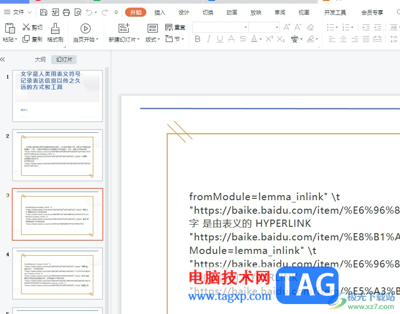Expand quick access toolbar customization arrow

point(116,12)
